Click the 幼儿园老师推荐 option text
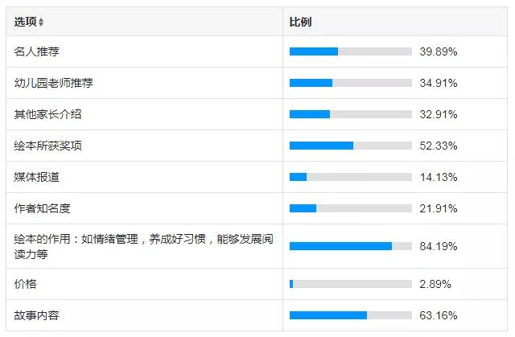This screenshot has width=515, height=337. (54, 83)
